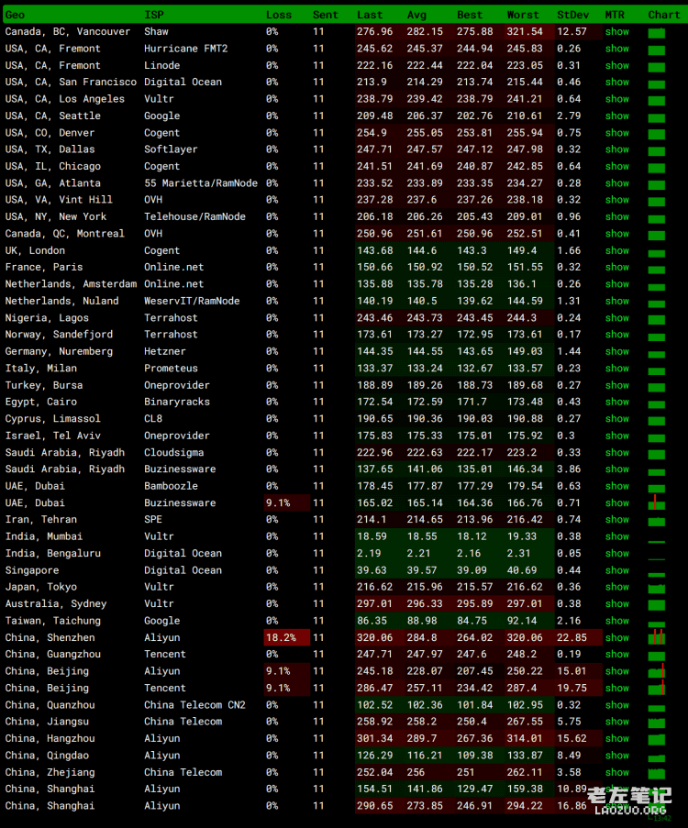Show MTR for Dallas Softlayer
Screen dimensions: 688x828
tap(617, 149)
